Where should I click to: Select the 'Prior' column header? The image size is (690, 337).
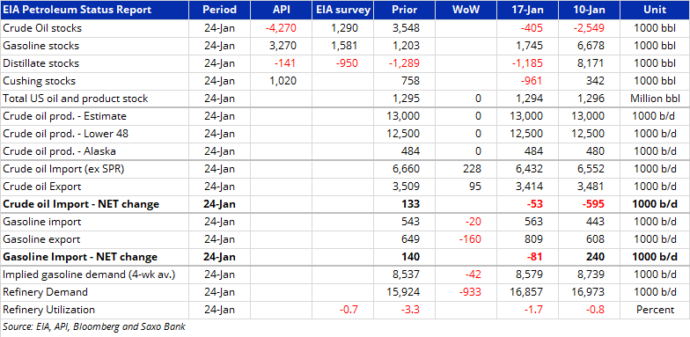(405, 10)
